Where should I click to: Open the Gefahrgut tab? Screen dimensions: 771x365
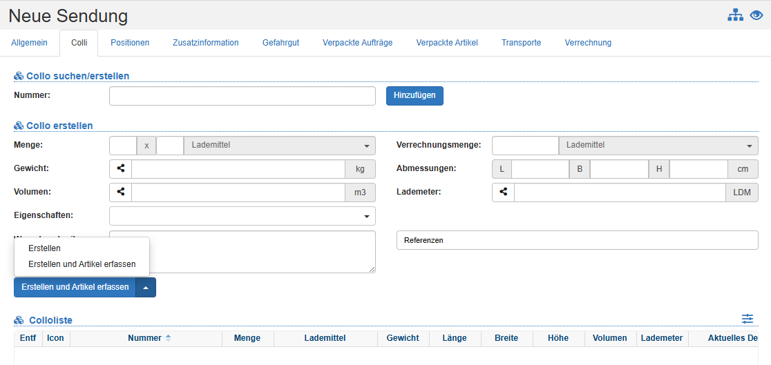click(x=280, y=43)
